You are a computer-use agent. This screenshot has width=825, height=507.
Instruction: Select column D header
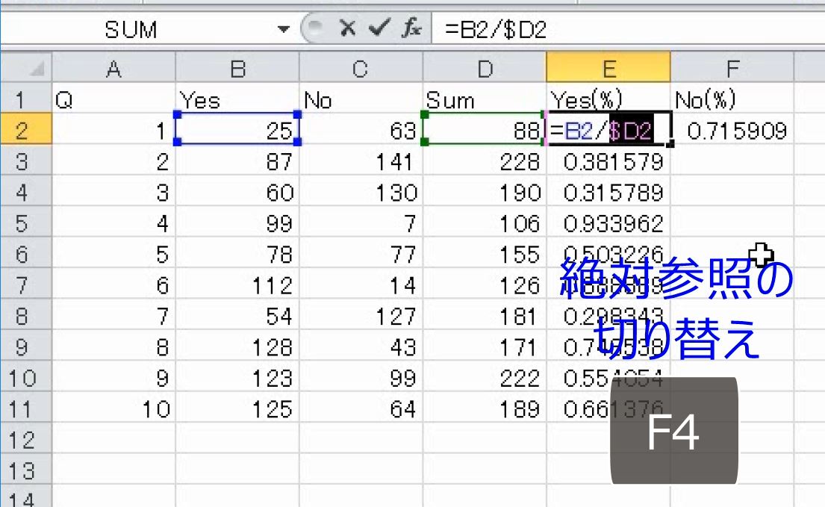pos(485,68)
